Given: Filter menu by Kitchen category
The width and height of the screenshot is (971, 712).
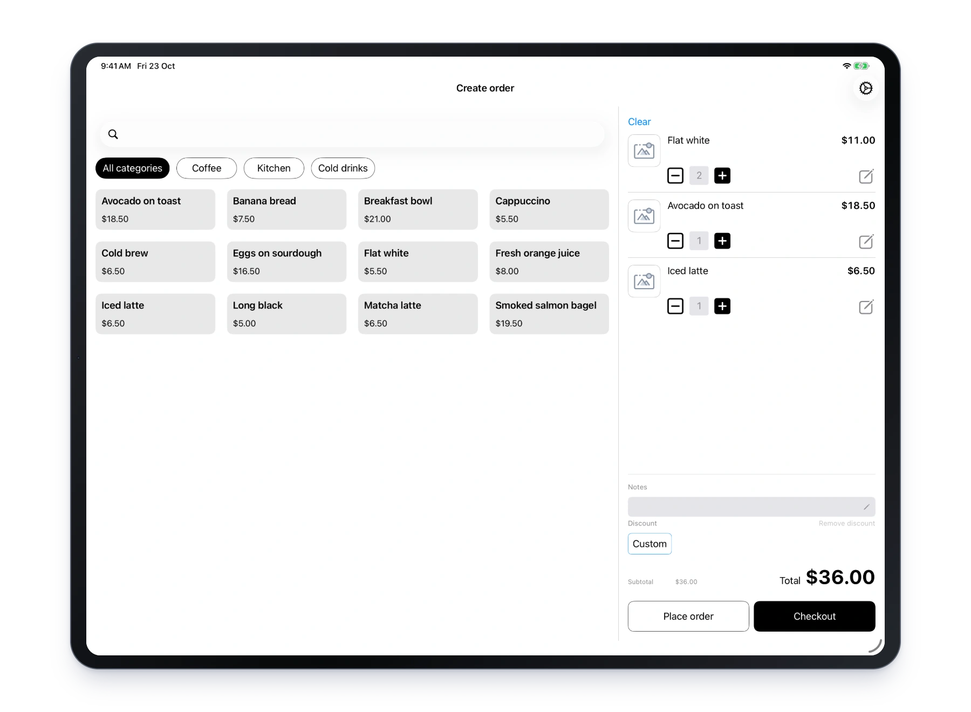Looking at the screenshot, I should (273, 168).
